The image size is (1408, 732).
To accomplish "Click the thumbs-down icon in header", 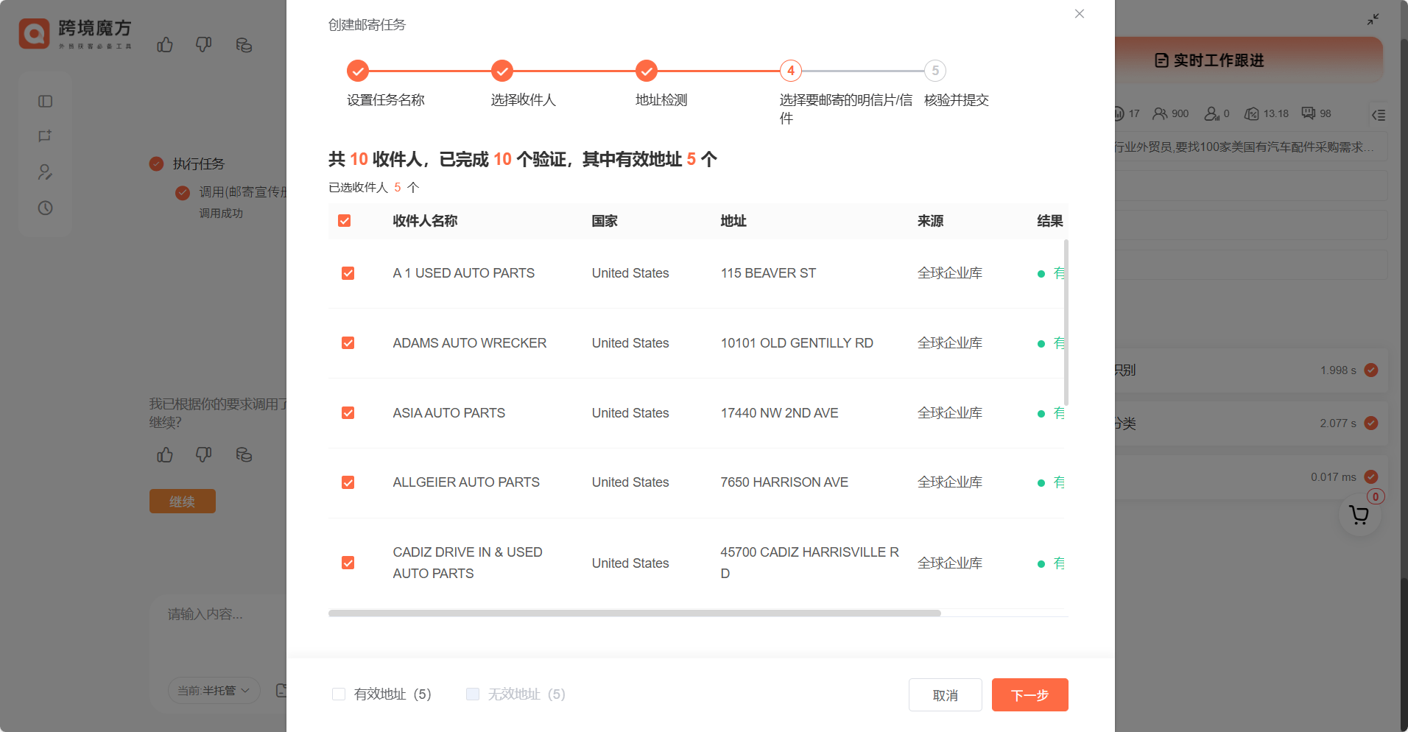I will [x=204, y=45].
